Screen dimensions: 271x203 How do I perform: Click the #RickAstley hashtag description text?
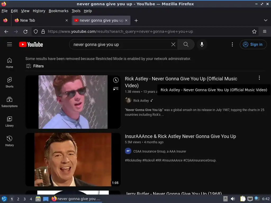pos(133,160)
